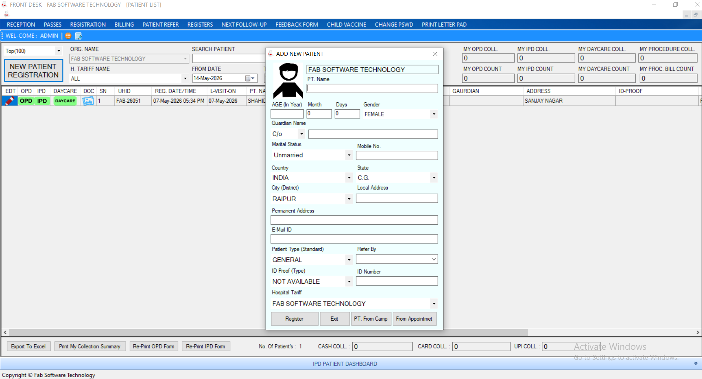The height and width of the screenshot is (379, 702).
Task: Open the FEEDBACK FORM menu
Action: [297, 25]
